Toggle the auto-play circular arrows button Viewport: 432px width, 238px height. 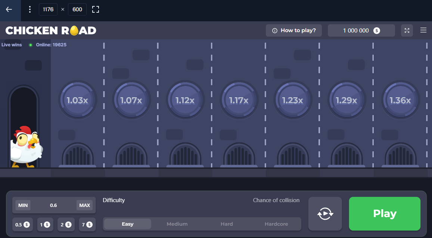[325, 214]
